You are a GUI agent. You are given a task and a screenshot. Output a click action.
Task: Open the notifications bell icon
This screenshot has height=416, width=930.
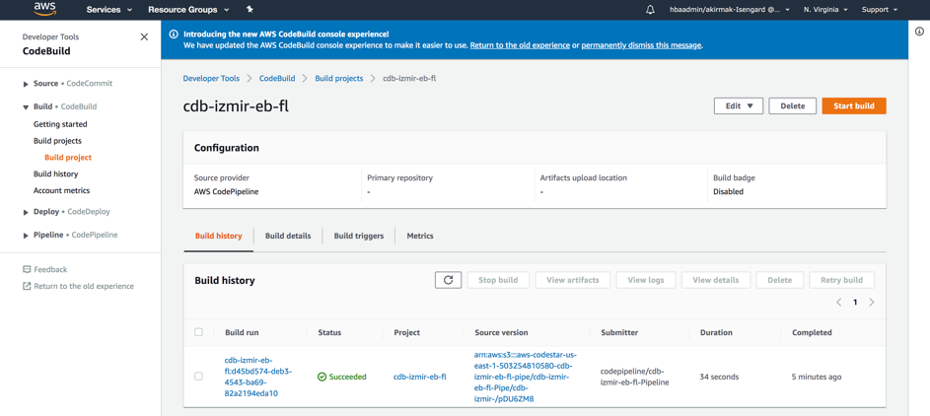click(651, 10)
